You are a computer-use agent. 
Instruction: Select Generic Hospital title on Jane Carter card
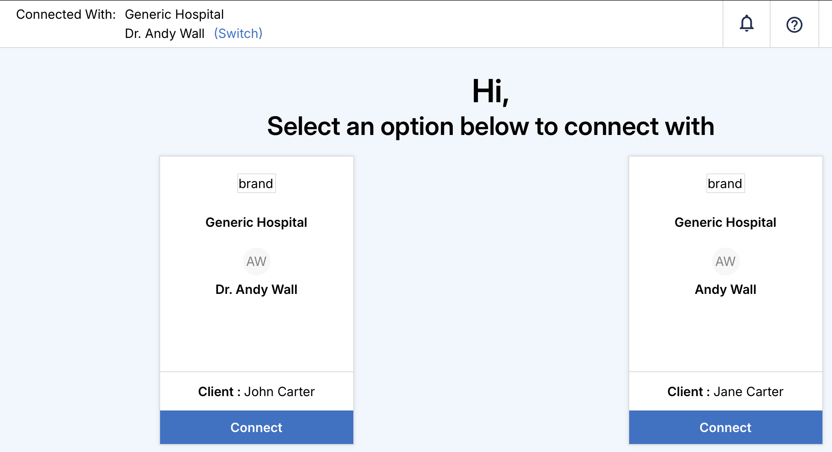click(725, 222)
